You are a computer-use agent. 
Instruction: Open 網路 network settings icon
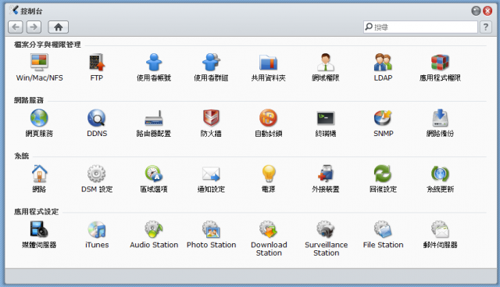point(39,174)
